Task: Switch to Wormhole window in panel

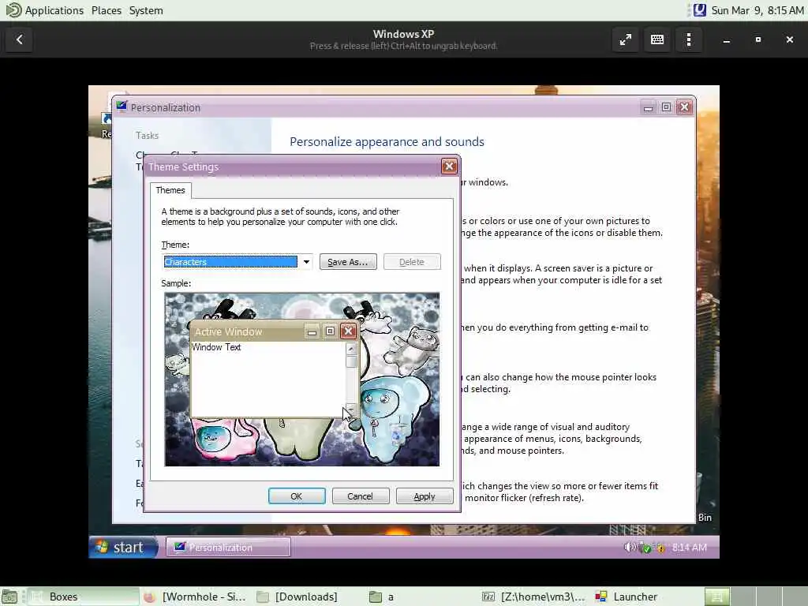Action: [196, 597]
